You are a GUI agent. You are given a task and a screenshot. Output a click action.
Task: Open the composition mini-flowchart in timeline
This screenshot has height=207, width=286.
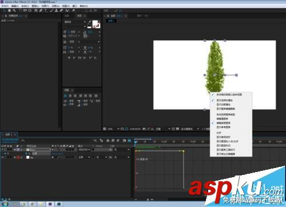(x=95, y=140)
